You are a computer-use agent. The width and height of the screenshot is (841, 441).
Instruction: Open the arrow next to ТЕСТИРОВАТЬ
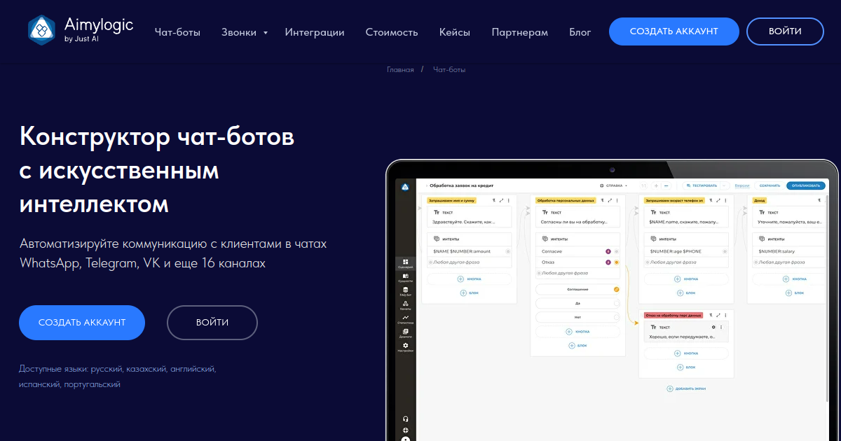[725, 185]
